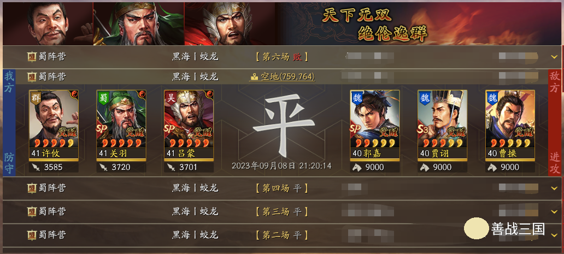The height and width of the screenshot is (254, 564).
Task: View enemy 贾诩 hero card
Action: (443, 125)
